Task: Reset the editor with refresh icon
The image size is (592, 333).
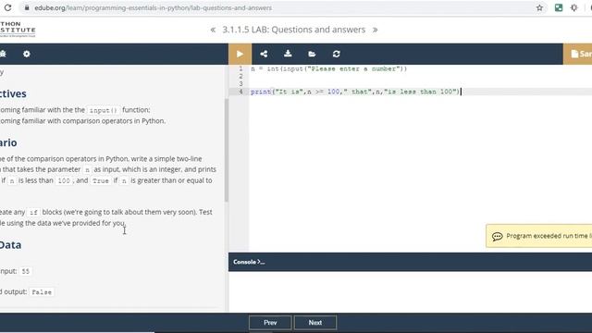Action: [337, 54]
